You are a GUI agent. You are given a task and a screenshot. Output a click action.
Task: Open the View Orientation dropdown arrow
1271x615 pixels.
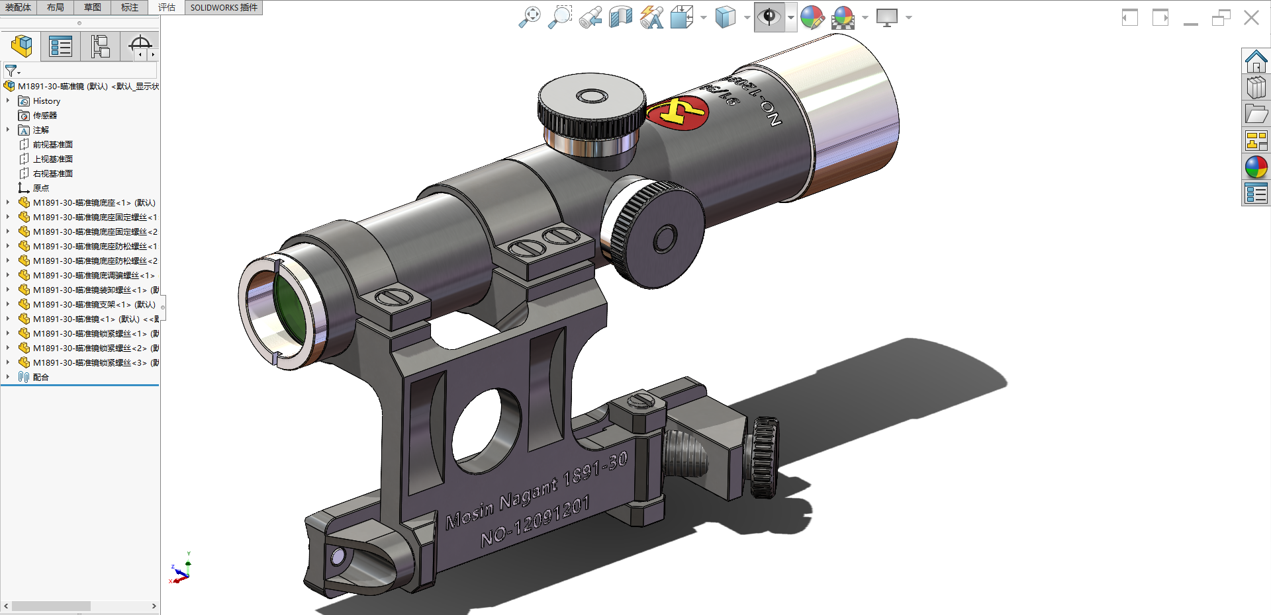[703, 18]
